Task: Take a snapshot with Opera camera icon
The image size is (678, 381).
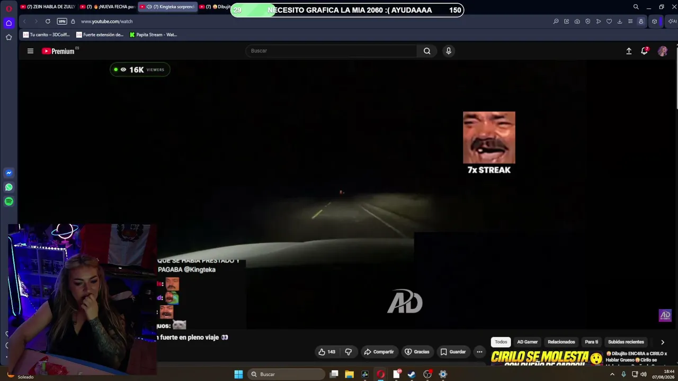Action: 577,21
